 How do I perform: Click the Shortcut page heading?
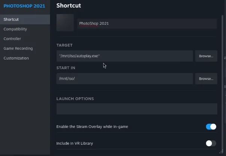pos(68,6)
